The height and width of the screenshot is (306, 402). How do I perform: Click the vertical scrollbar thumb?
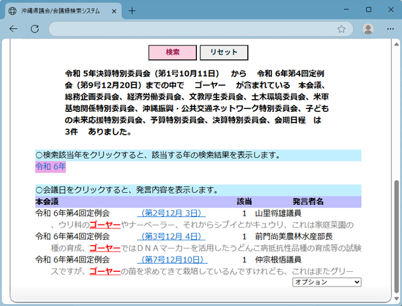point(397,236)
